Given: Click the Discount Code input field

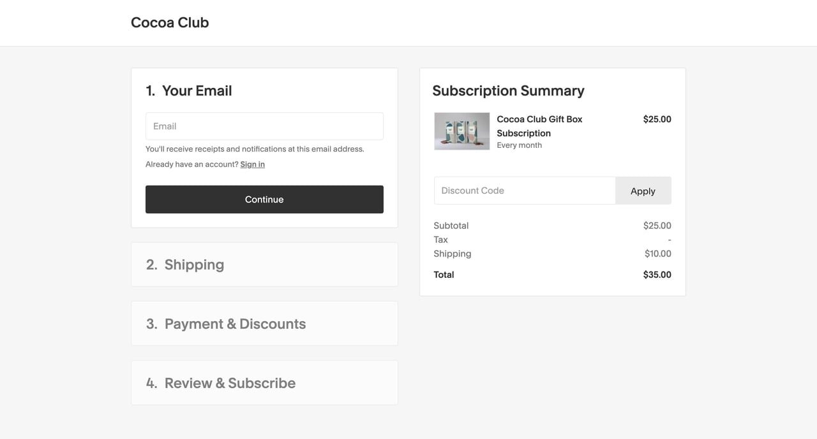Looking at the screenshot, I should [523, 190].
